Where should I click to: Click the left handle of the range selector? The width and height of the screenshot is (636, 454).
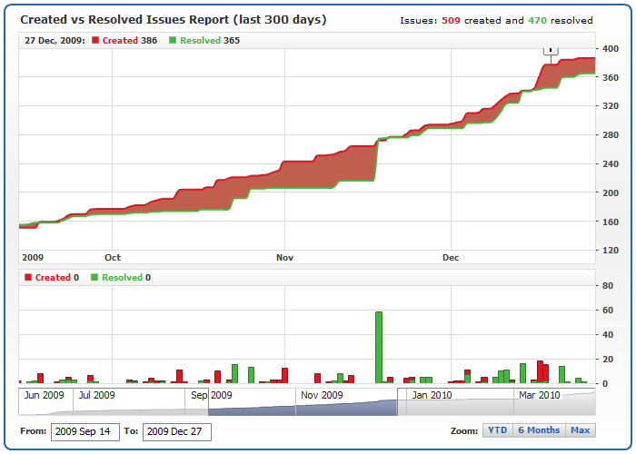(x=208, y=402)
